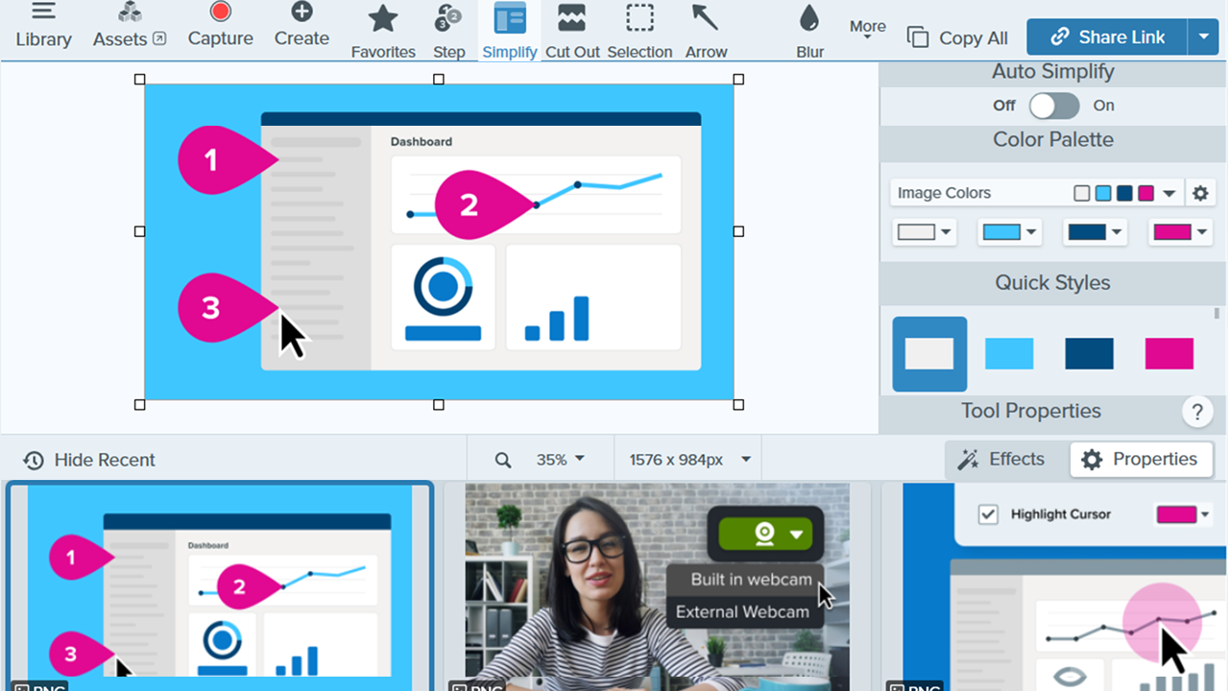1229x691 pixels.
Task: Expand the Share Link dropdown arrow
Action: click(1204, 37)
